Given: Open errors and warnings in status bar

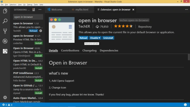Looking at the screenshot, I should point(7,105).
